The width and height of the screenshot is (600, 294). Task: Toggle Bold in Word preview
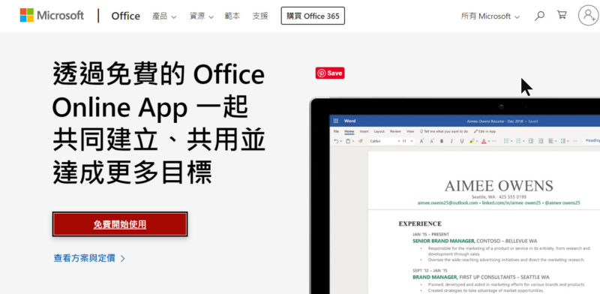coord(442,141)
